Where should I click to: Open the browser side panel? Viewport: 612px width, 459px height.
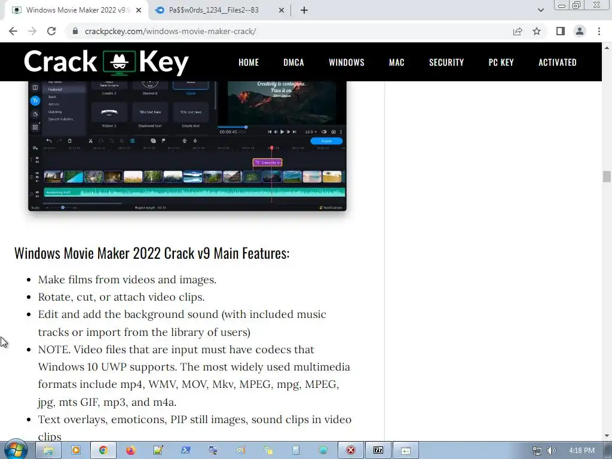(x=561, y=31)
